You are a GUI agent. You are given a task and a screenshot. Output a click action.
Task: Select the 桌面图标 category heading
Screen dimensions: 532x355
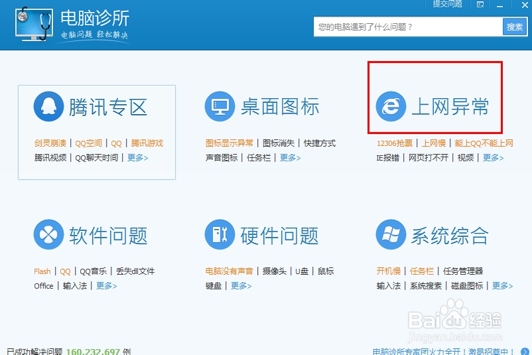(x=280, y=107)
